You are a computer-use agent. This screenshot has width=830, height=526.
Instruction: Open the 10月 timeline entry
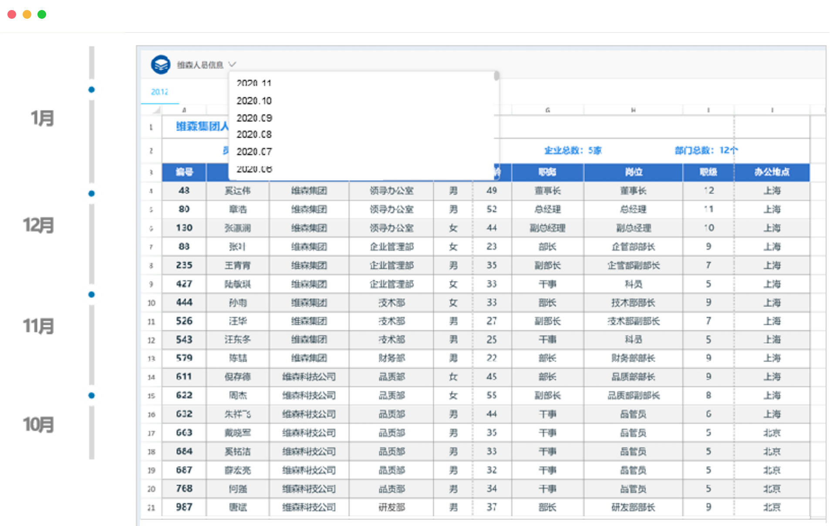39,424
